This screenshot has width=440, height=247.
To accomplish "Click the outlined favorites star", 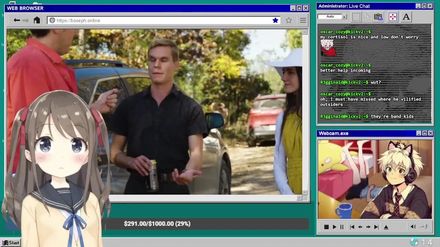I will click(x=289, y=20).
